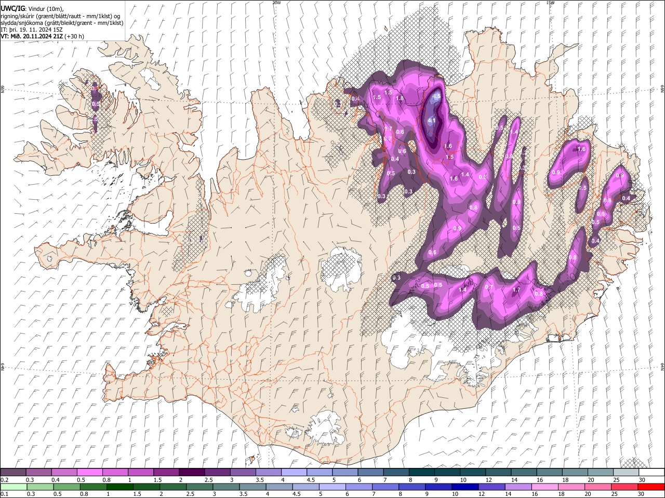Select the top legend swatch labeled 20
This screenshot has height=498, width=665.
click(x=601, y=473)
